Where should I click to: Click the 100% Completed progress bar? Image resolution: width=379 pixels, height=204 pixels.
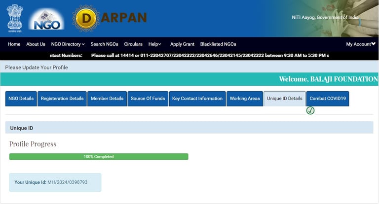pyautogui.click(x=99, y=157)
